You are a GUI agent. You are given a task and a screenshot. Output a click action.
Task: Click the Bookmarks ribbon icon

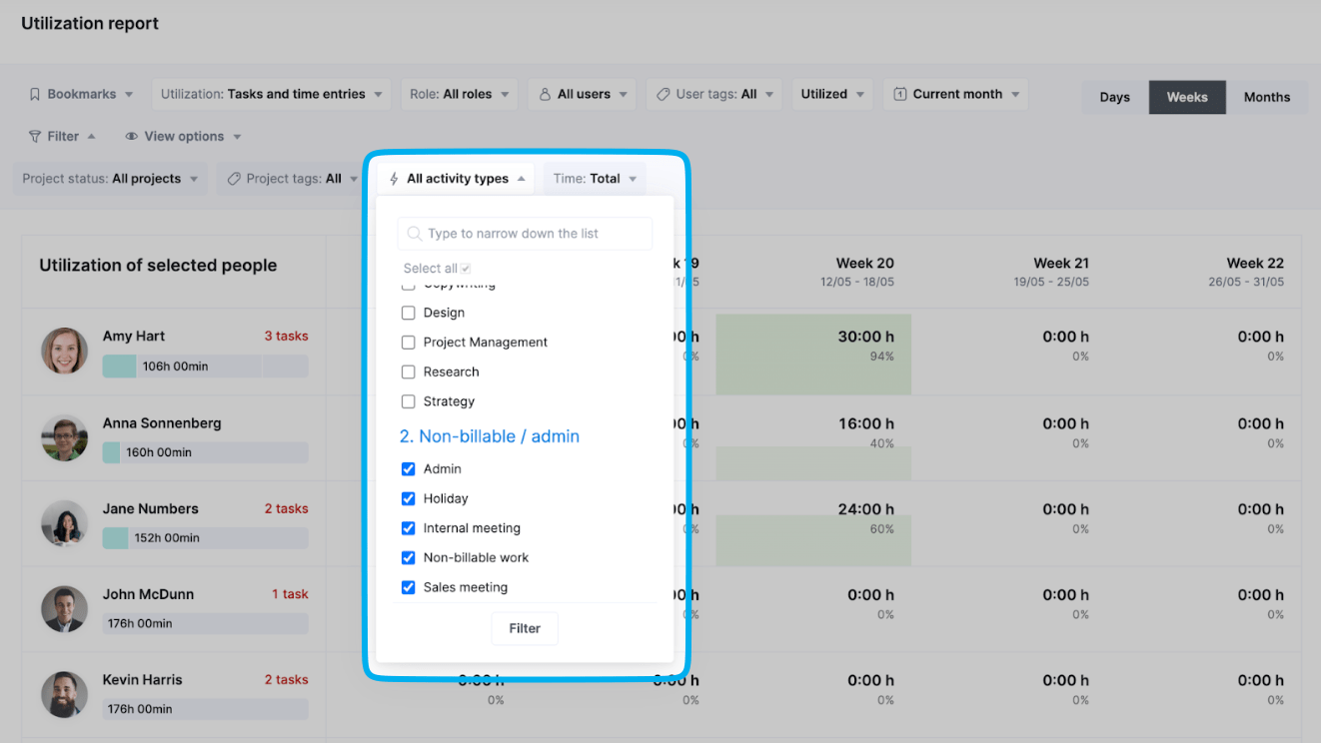[x=35, y=94]
